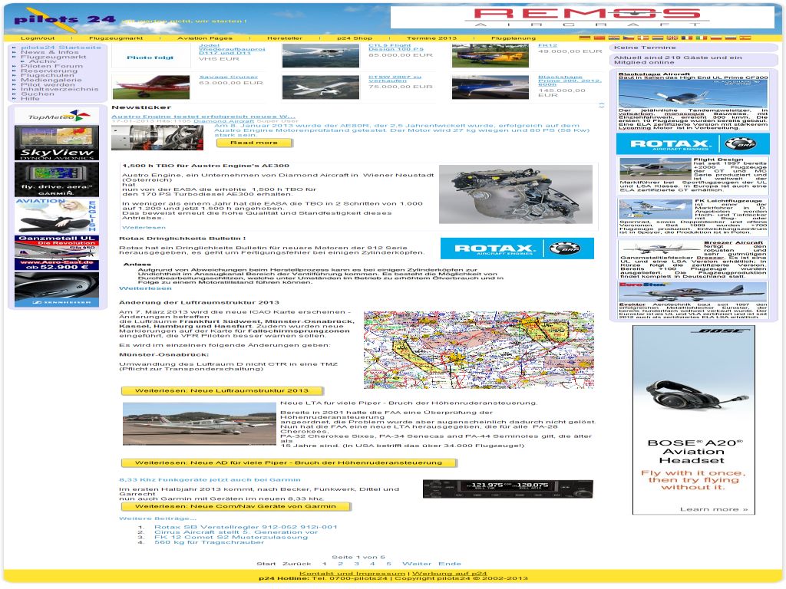Open the CTLS Flight Design 100 PS listing
Screen dimensions: 786x589
coord(396,47)
